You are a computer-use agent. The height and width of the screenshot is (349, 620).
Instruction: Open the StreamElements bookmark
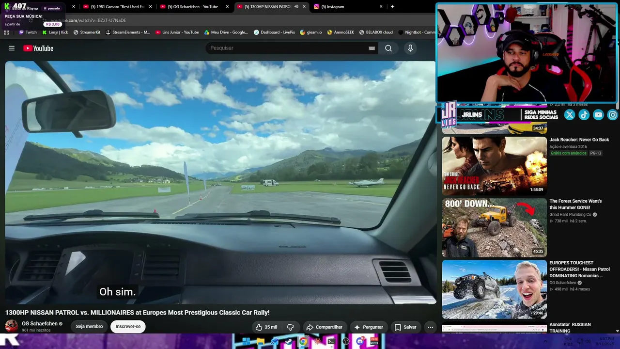tap(128, 32)
